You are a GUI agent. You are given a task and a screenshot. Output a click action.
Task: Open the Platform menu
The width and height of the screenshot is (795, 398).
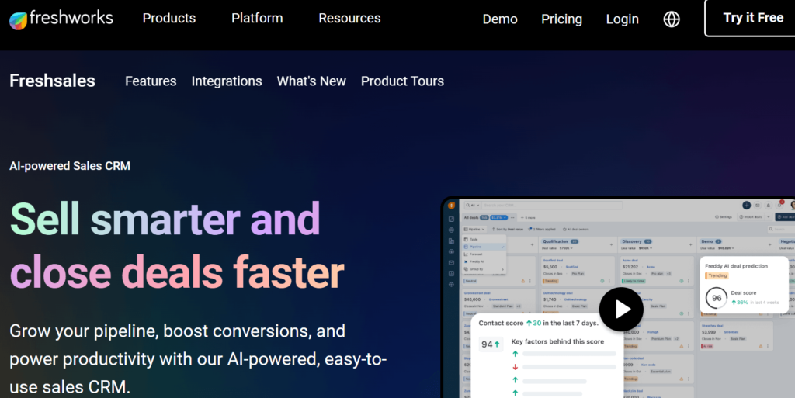(x=257, y=18)
